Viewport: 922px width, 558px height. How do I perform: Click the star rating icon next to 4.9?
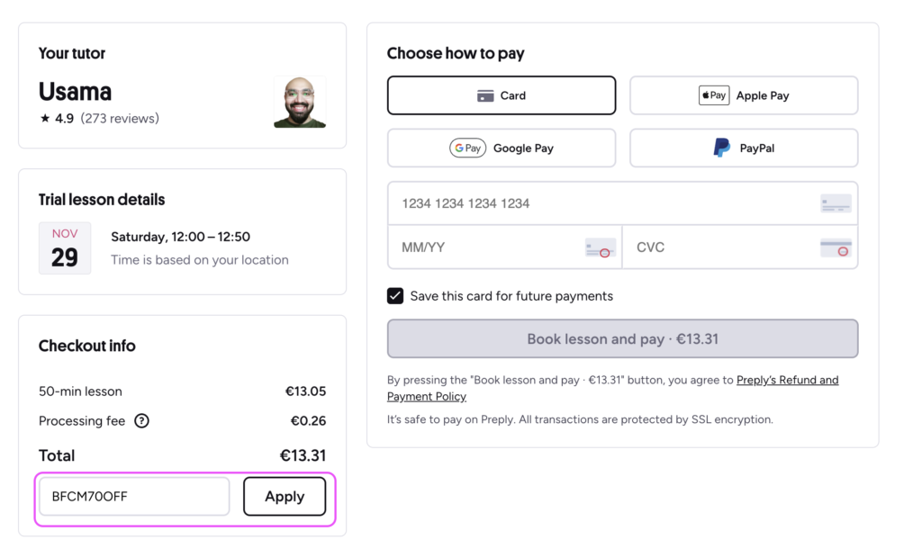click(x=45, y=119)
